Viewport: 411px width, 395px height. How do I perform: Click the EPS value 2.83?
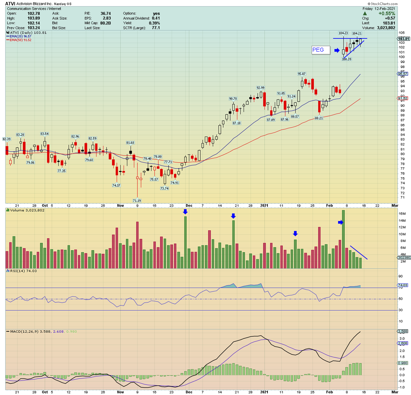tap(107, 18)
